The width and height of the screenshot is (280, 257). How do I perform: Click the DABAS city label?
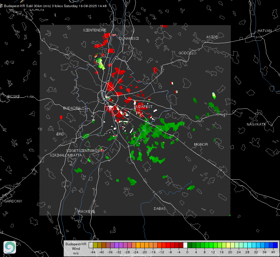(x=160, y=208)
